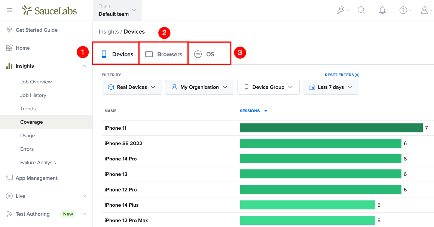The image size is (434, 227).
Task: Switch to the Browsers tab
Action: click(163, 53)
